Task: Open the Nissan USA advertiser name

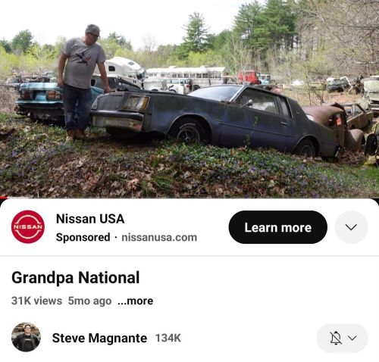Action: pyautogui.click(x=90, y=219)
